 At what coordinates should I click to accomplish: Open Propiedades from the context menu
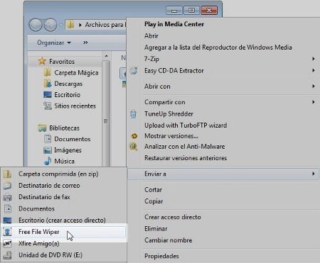point(161,256)
